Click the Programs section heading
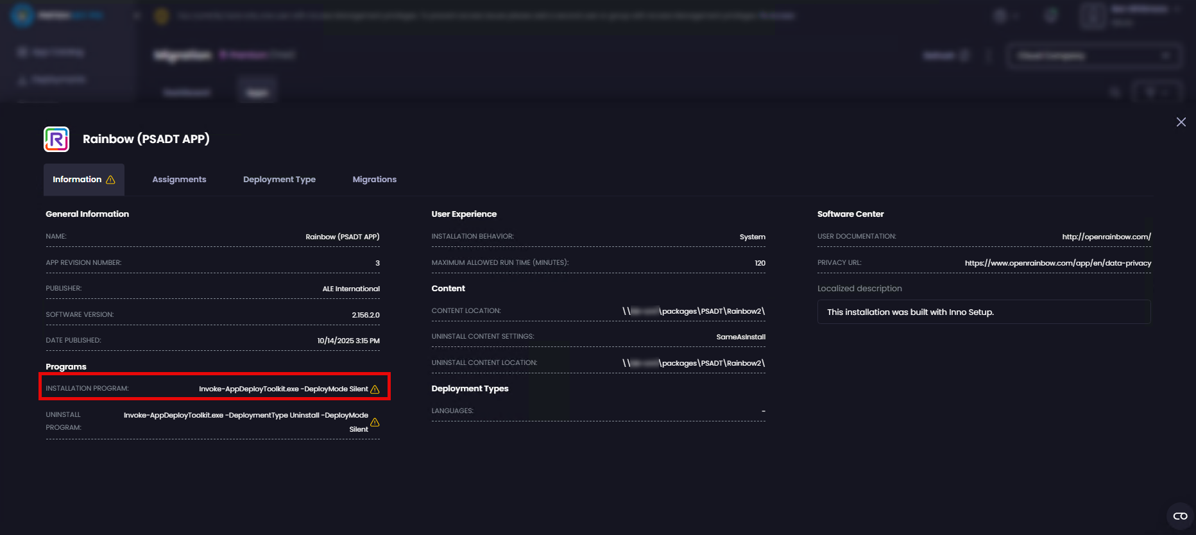This screenshot has height=535, width=1196. (x=66, y=367)
